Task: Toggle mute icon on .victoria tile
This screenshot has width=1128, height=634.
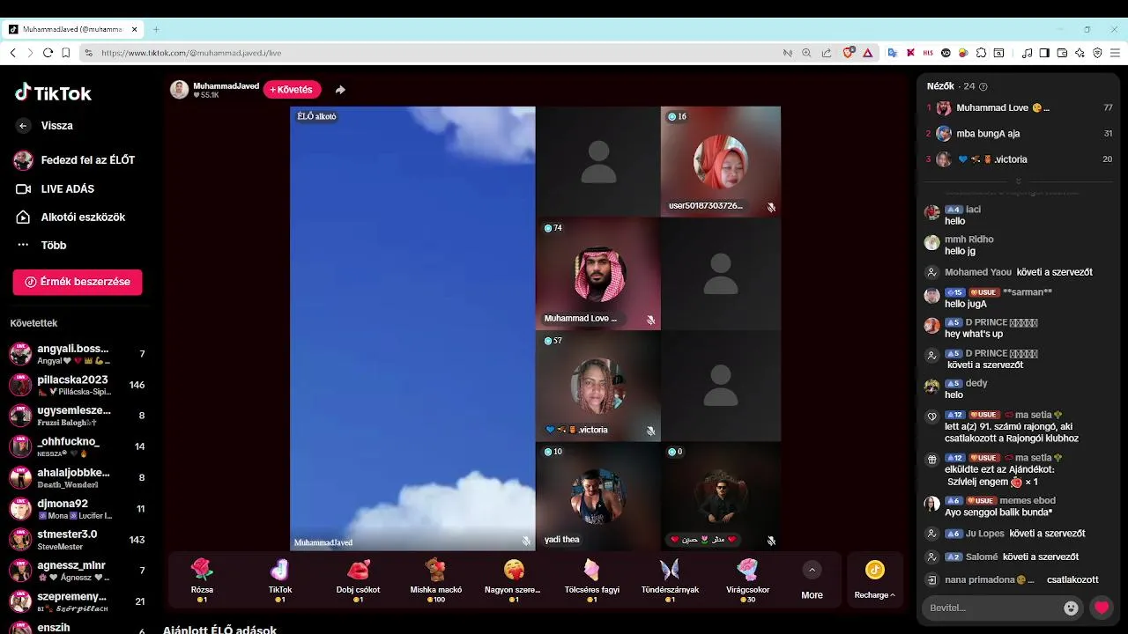Action: pos(650,431)
